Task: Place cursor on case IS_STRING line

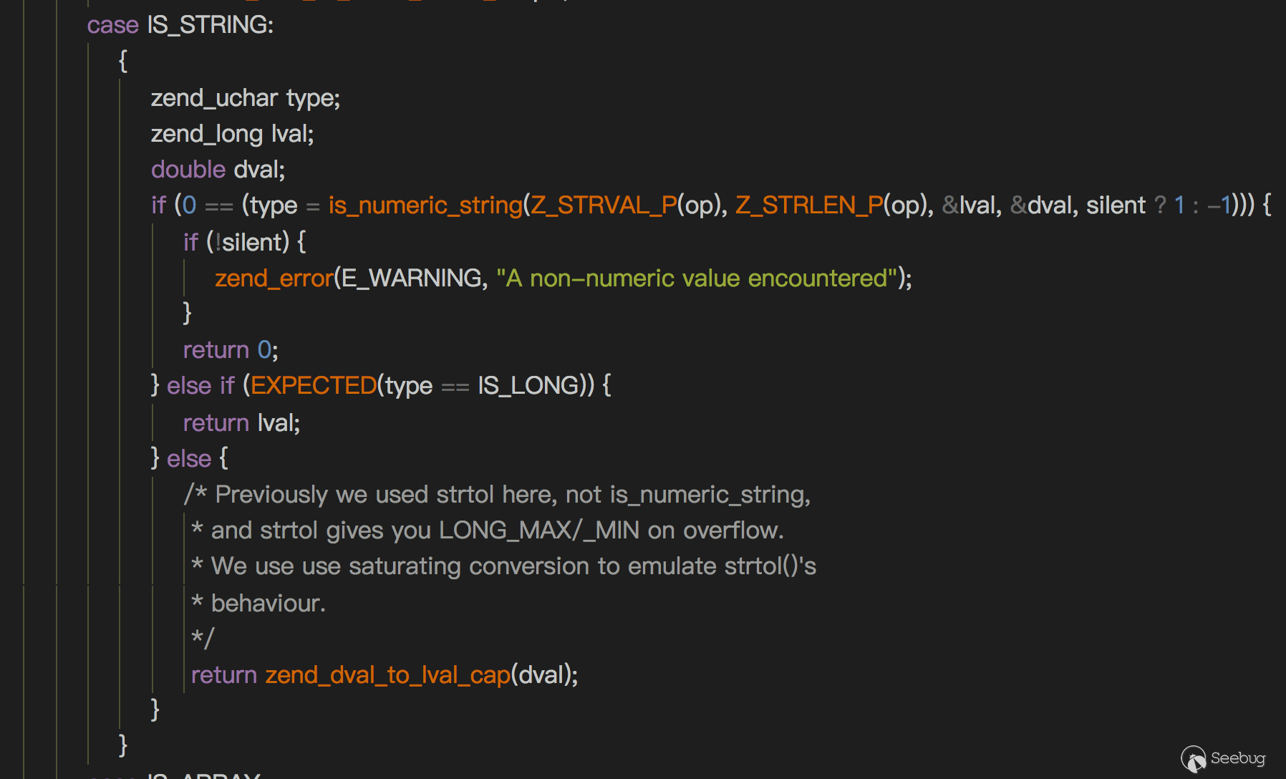Action: pyautogui.click(x=180, y=25)
